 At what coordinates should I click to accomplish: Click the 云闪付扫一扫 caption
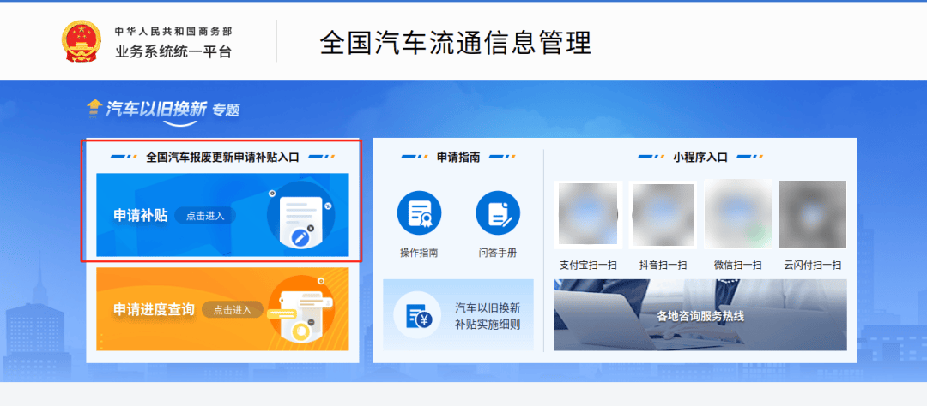[812, 265]
